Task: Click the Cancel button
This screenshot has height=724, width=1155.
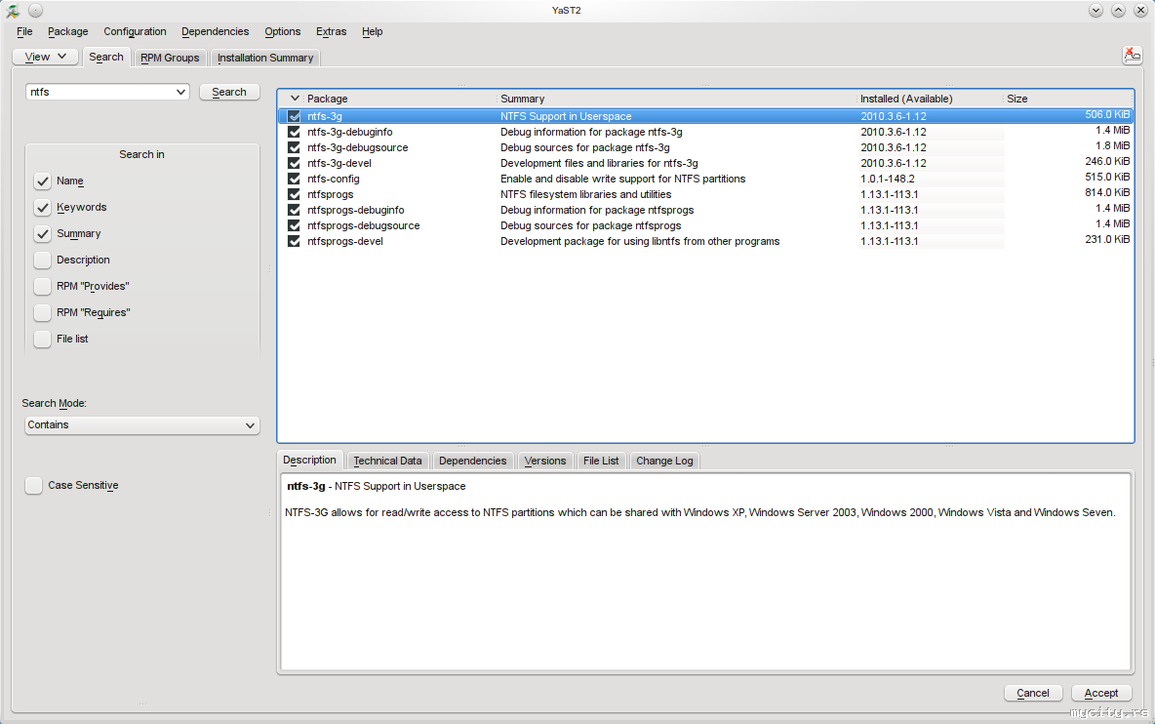Action: [x=1033, y=693]
